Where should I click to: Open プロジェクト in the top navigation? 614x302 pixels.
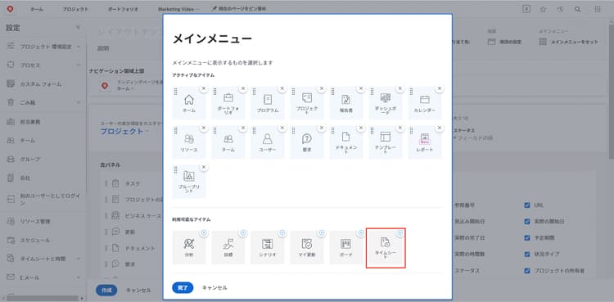coord(75,9)
